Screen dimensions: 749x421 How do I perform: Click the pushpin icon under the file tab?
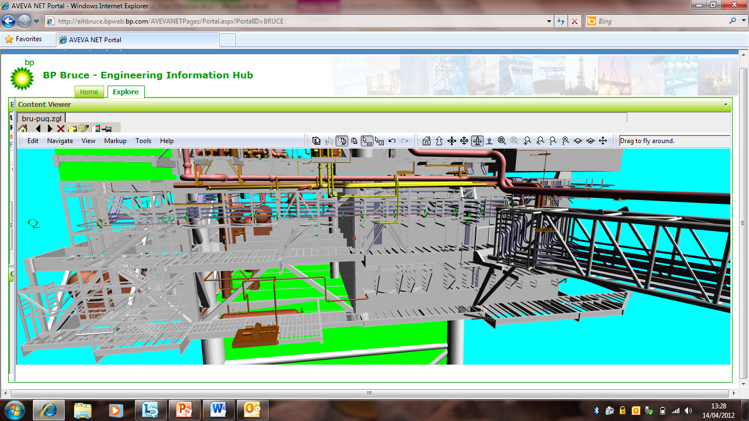point(106,129)
